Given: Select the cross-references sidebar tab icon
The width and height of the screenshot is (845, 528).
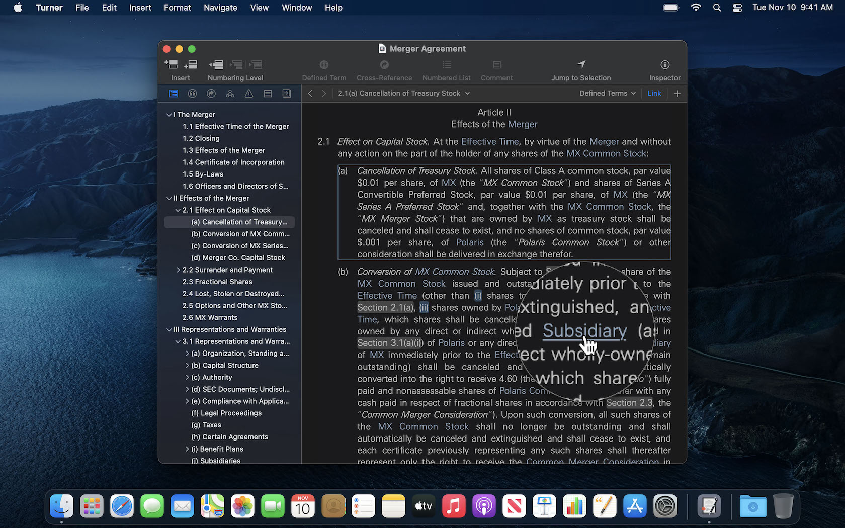Looking at the screenshot, I should click(211, 93).
